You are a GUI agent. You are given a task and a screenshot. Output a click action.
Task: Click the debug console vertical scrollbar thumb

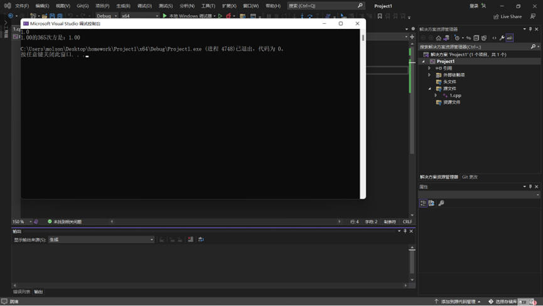pos(363,38)
